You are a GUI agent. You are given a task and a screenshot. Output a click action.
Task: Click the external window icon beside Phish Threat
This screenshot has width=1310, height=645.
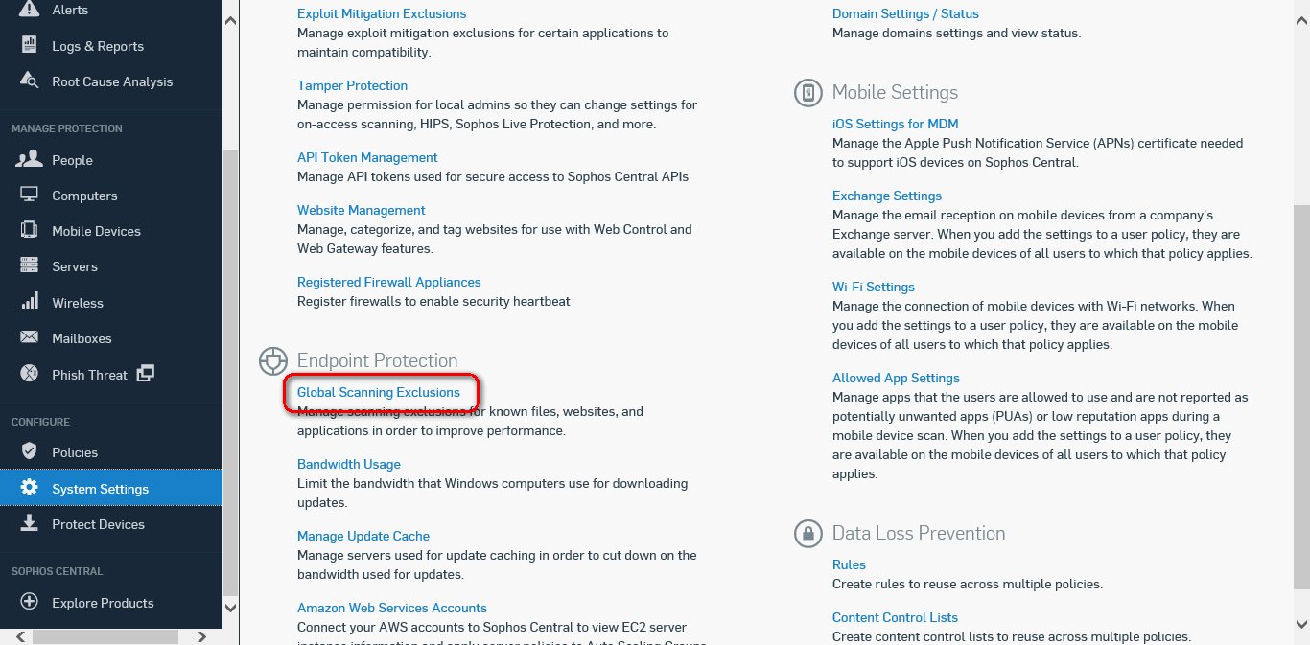(x=145, y=373)
